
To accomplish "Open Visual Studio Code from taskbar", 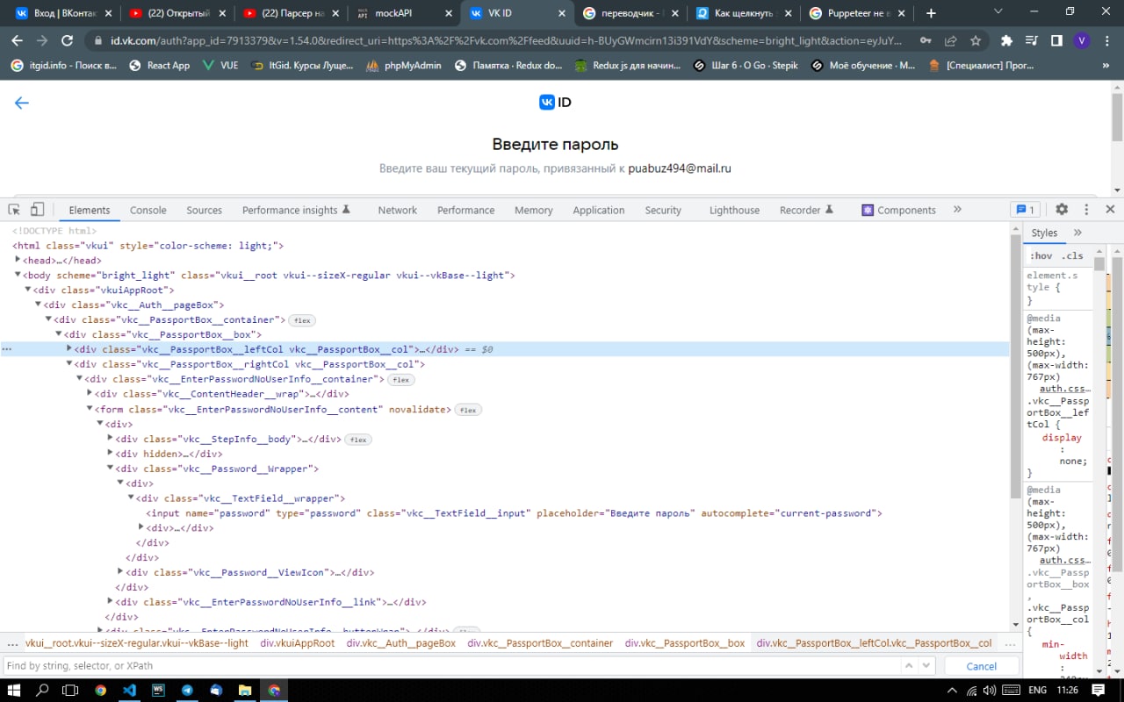I will [x=129, y=691].
